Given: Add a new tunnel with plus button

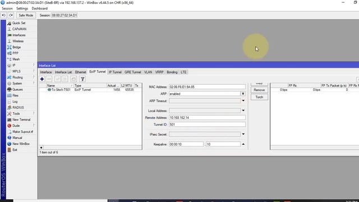Looking at the screenshot, I should click(42, 79).
